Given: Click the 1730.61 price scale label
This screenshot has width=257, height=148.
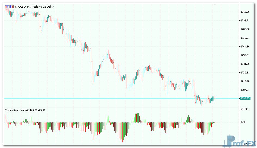Looking at the screenshot, I should [245, 72].
